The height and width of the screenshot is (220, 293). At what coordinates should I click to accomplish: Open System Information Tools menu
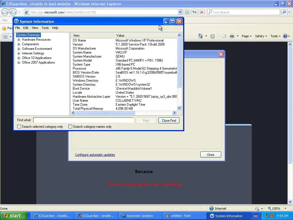click(45, 28)
